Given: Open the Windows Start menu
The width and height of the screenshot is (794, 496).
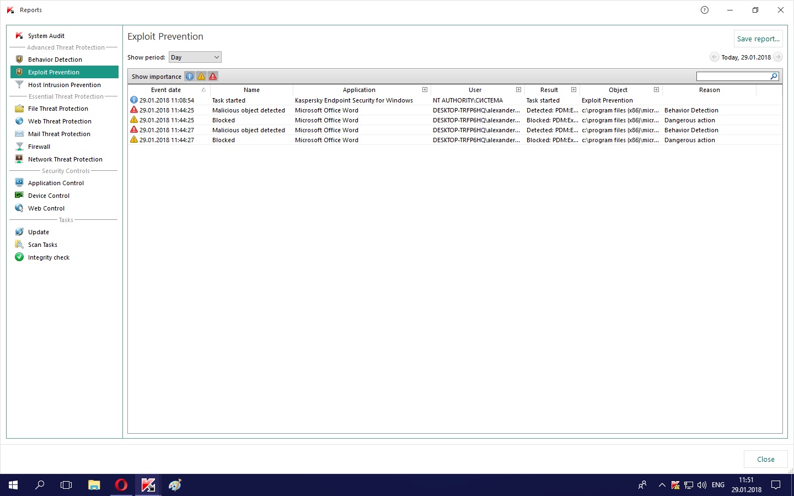Looking at the screenshot, I should 13,485.
